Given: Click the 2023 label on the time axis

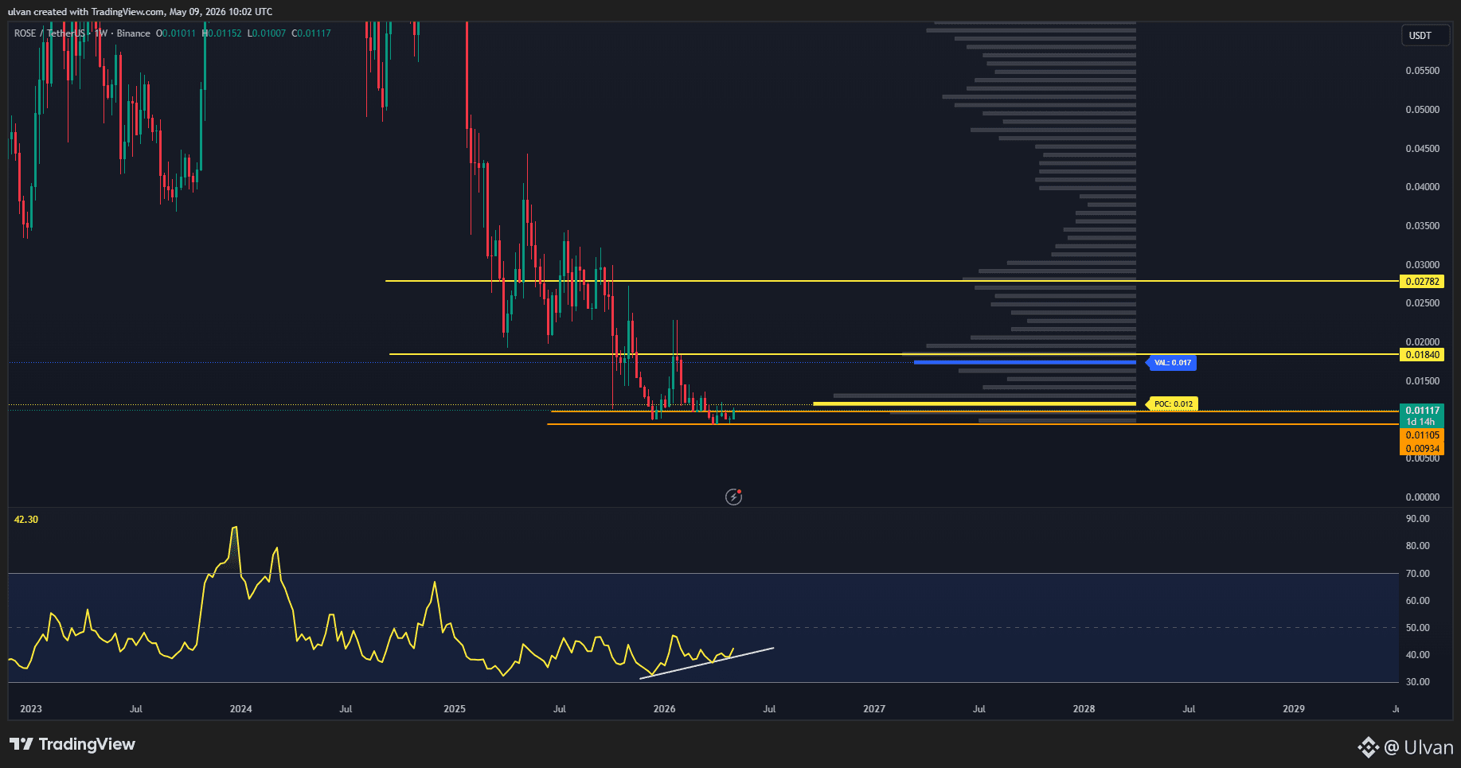Looking at the screenshot, I should pyautogui.click(x=31, y=709).
